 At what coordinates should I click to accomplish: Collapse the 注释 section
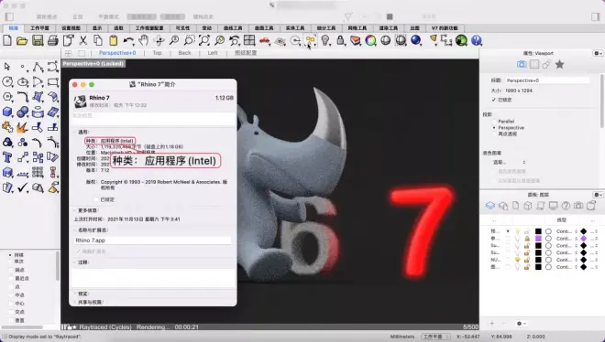(x=75, y=262)
